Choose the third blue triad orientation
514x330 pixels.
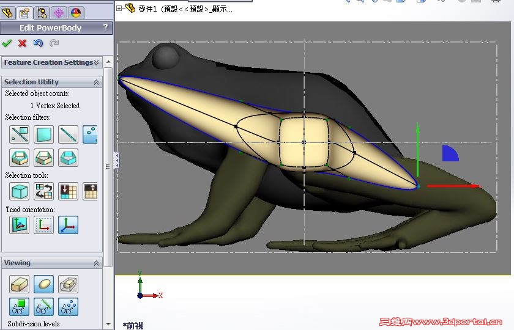(x=68, y=225)
